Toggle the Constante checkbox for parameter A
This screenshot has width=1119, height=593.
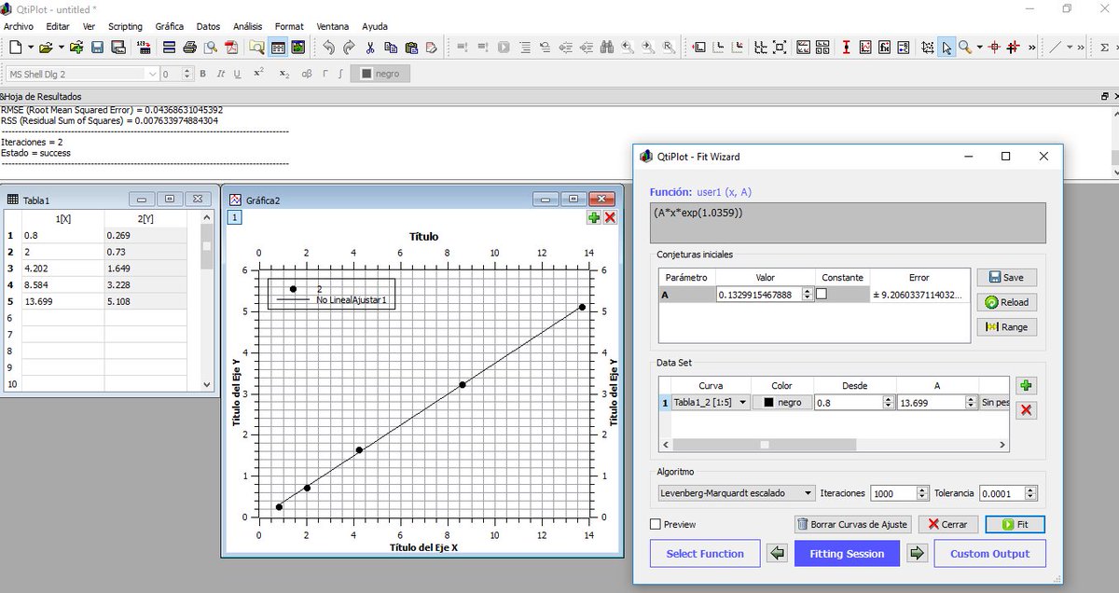tap(822, 294)
